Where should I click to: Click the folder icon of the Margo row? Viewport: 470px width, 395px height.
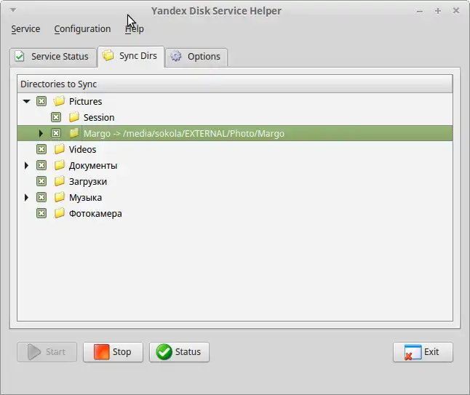[73, 133]
